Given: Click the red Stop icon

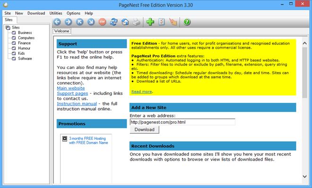Looking at the screenshot, I should pyautogui.click(x=102, y=22).
